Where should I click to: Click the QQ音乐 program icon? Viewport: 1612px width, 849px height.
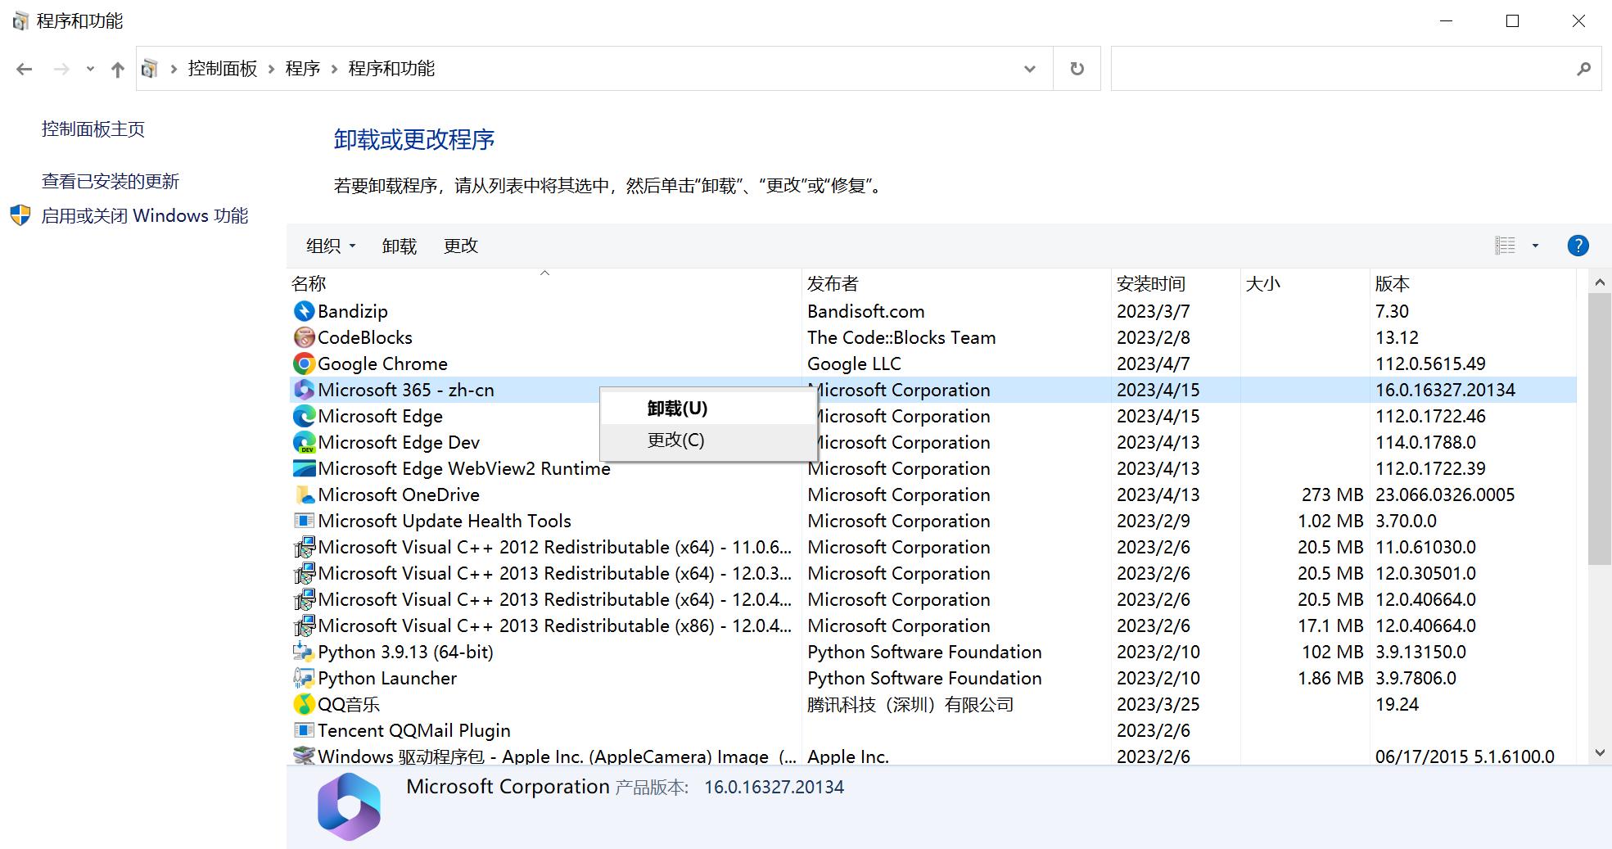coord(304,704)
